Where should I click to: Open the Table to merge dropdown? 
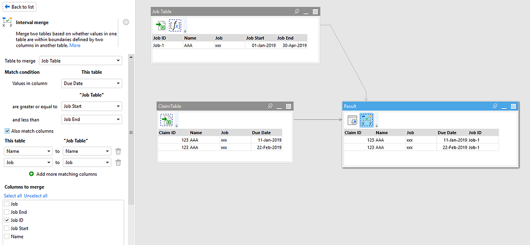(x=80, y=61)
